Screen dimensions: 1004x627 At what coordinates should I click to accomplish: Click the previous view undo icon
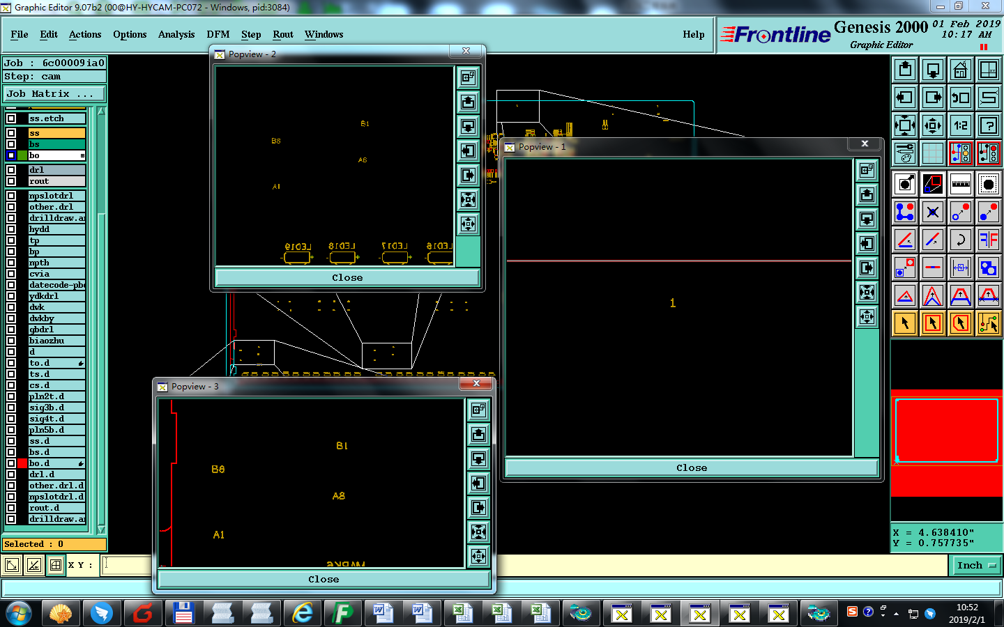(x=961, y=98)
